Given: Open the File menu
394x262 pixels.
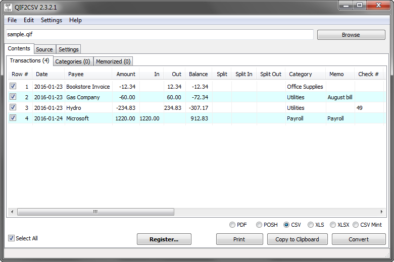Looking at the screenshot, I should 12,20.
